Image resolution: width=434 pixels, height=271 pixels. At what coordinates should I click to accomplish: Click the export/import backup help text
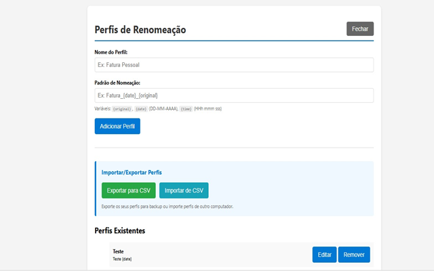click(167, 207)
